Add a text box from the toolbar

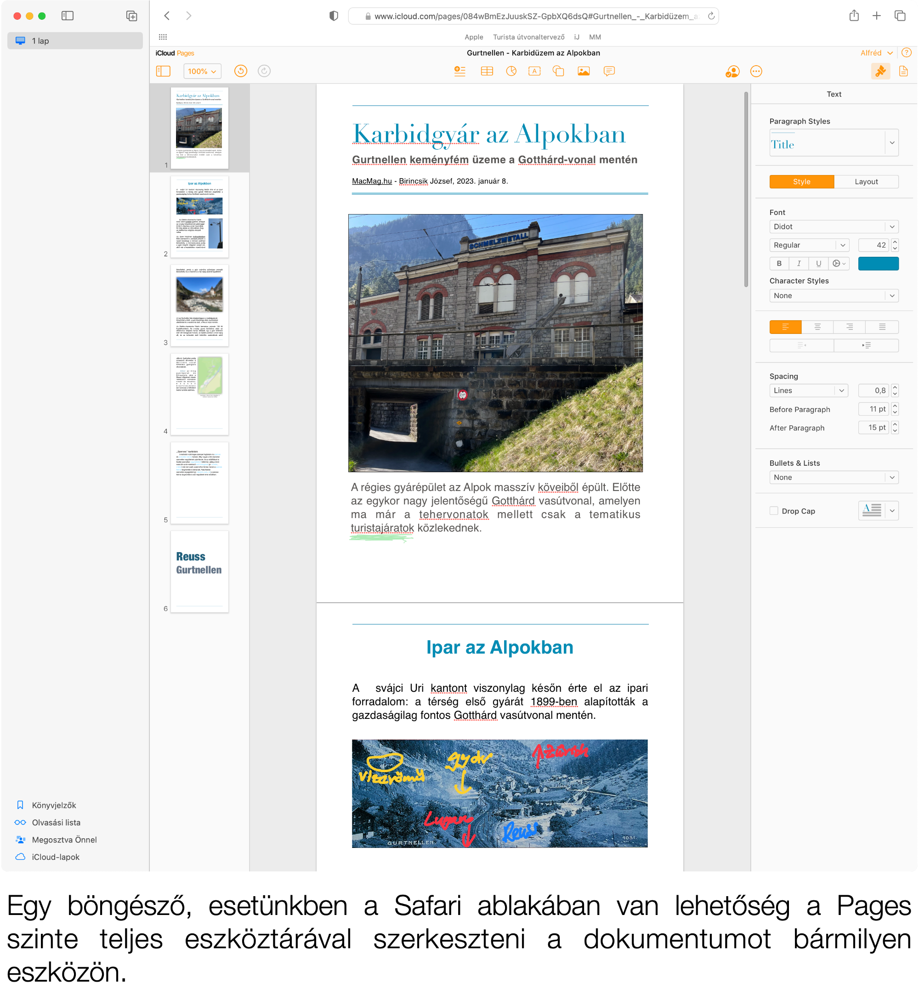click(534, 71)
